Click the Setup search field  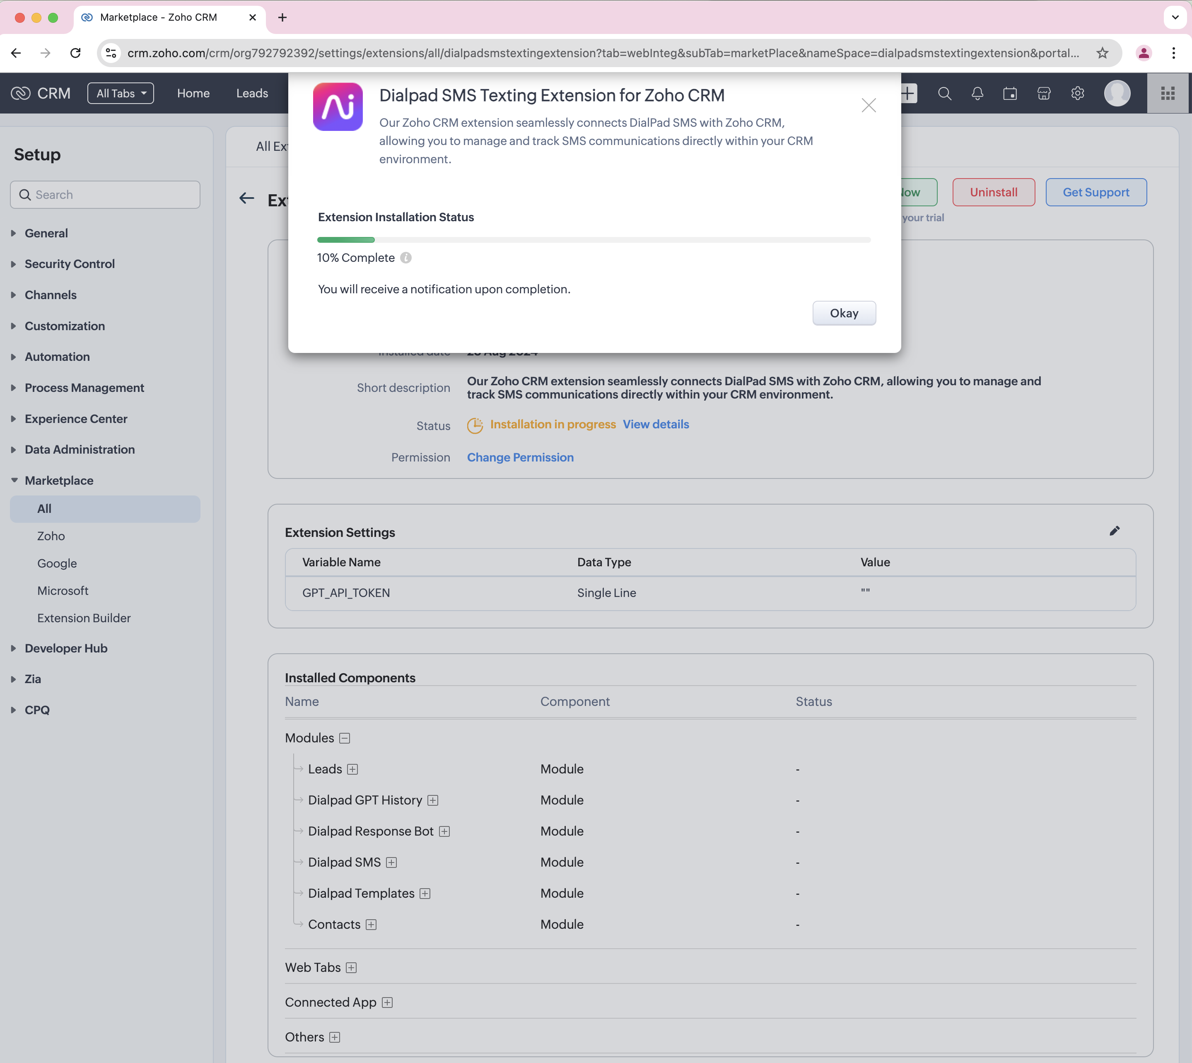pos(105,194)
